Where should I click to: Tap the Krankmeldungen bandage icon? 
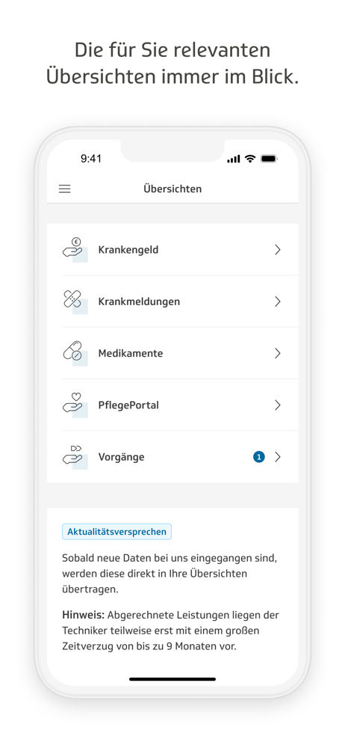point(75,301)
